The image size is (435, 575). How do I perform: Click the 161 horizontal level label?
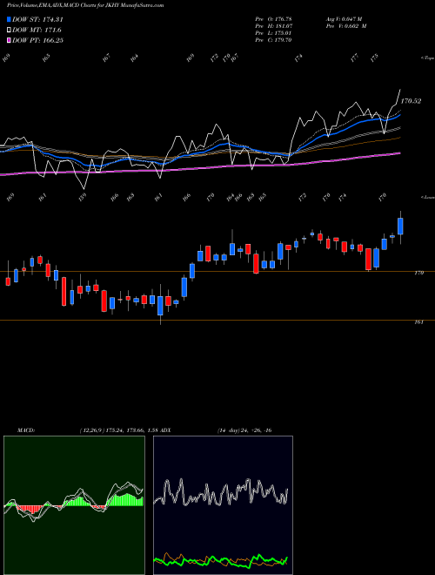(x=419, y=322)
